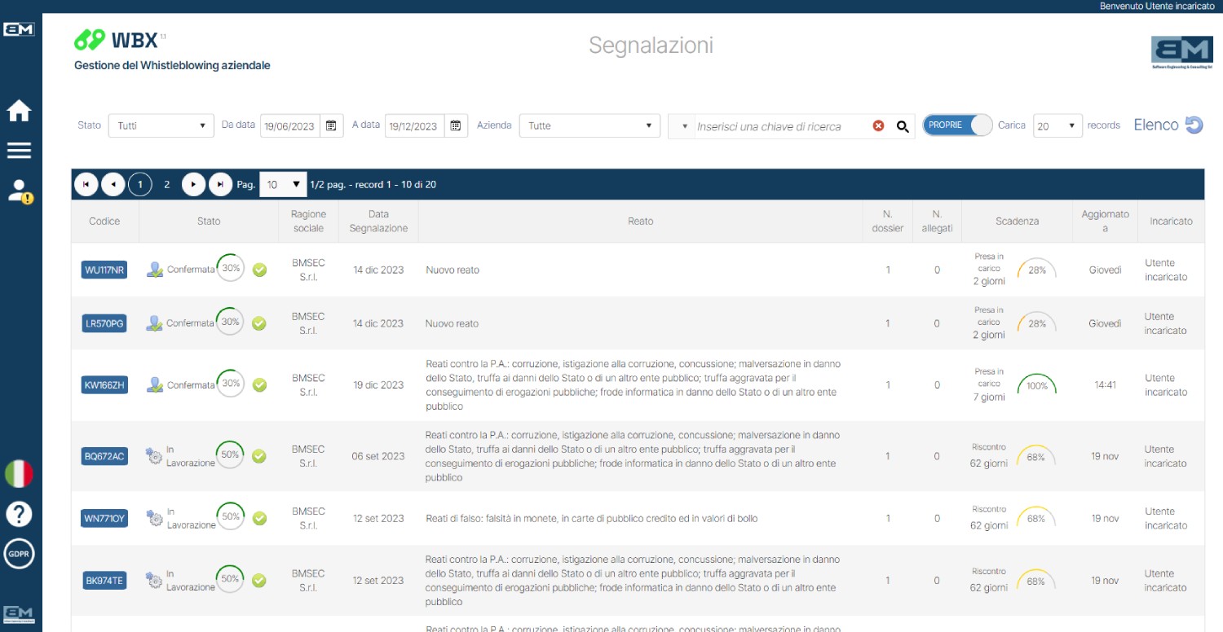Click BM logo at bottom of sidebar
The image size is (1223, 632).
pos(19,613)
